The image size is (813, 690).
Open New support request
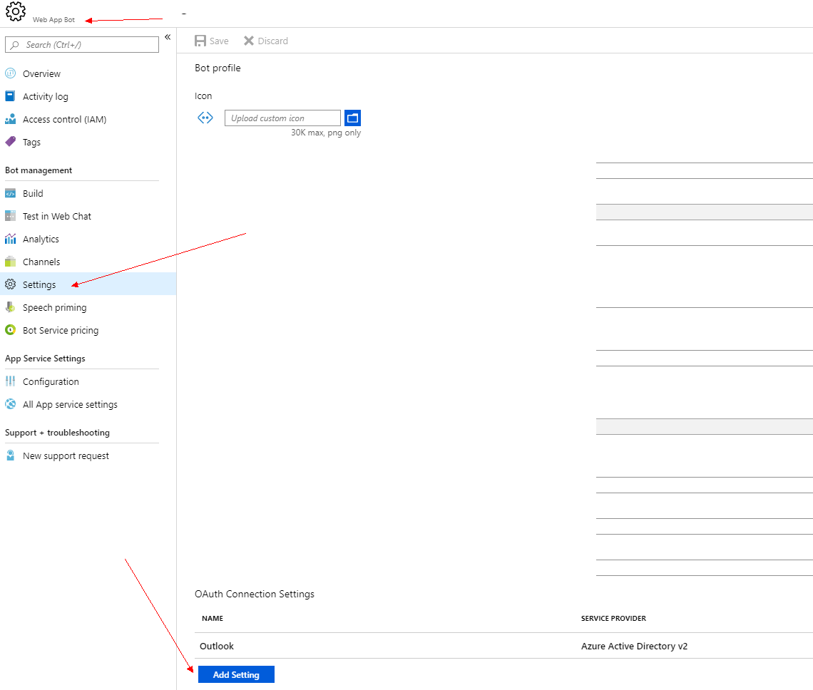click(66, 455)
